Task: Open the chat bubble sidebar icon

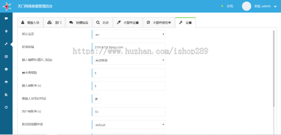Action: point(6,18)
